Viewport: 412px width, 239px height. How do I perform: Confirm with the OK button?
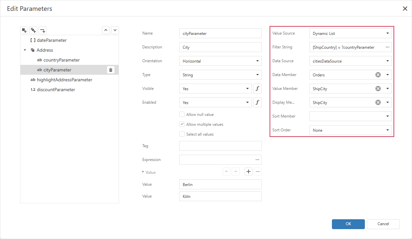click(348, 224)
